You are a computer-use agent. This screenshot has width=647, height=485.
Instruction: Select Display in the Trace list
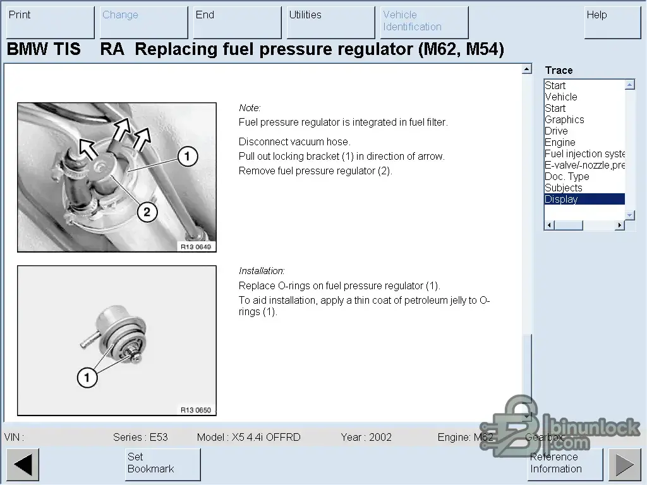[x=584, y=199]
